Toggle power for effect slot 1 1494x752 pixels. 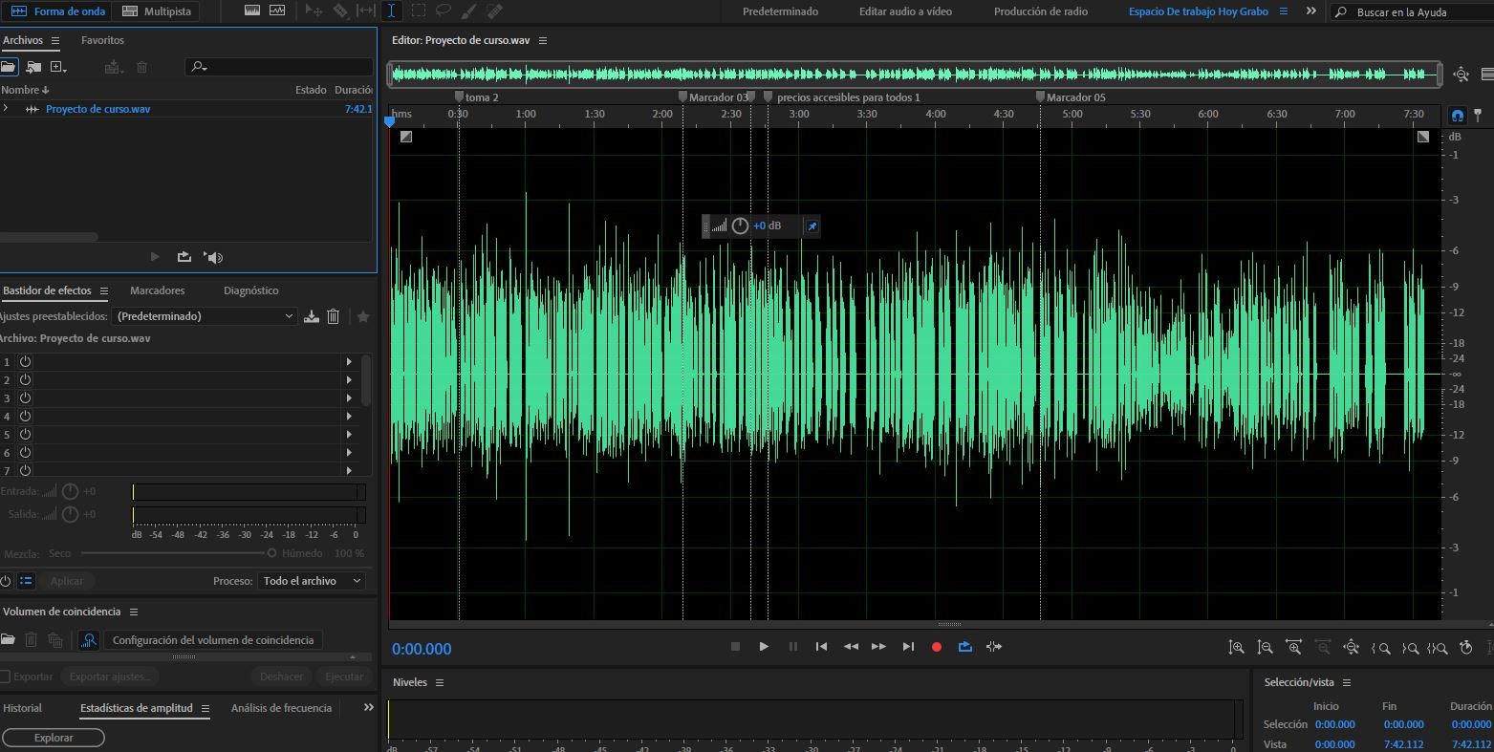tap(25, 362)
